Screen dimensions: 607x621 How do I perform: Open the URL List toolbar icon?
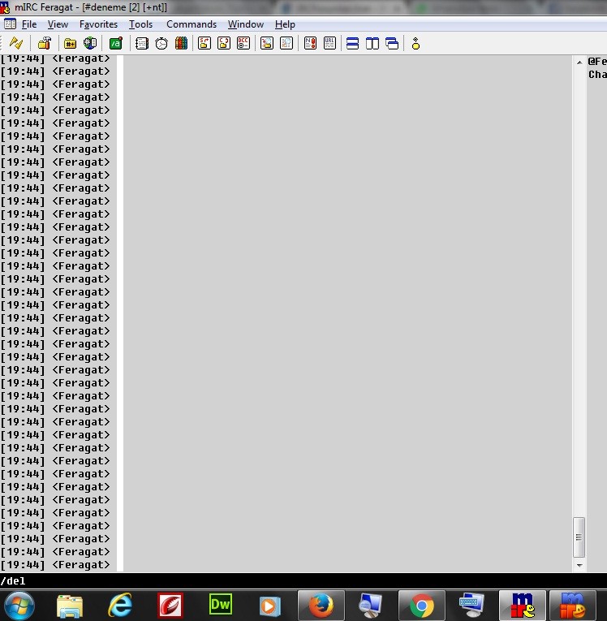(329, 43)
